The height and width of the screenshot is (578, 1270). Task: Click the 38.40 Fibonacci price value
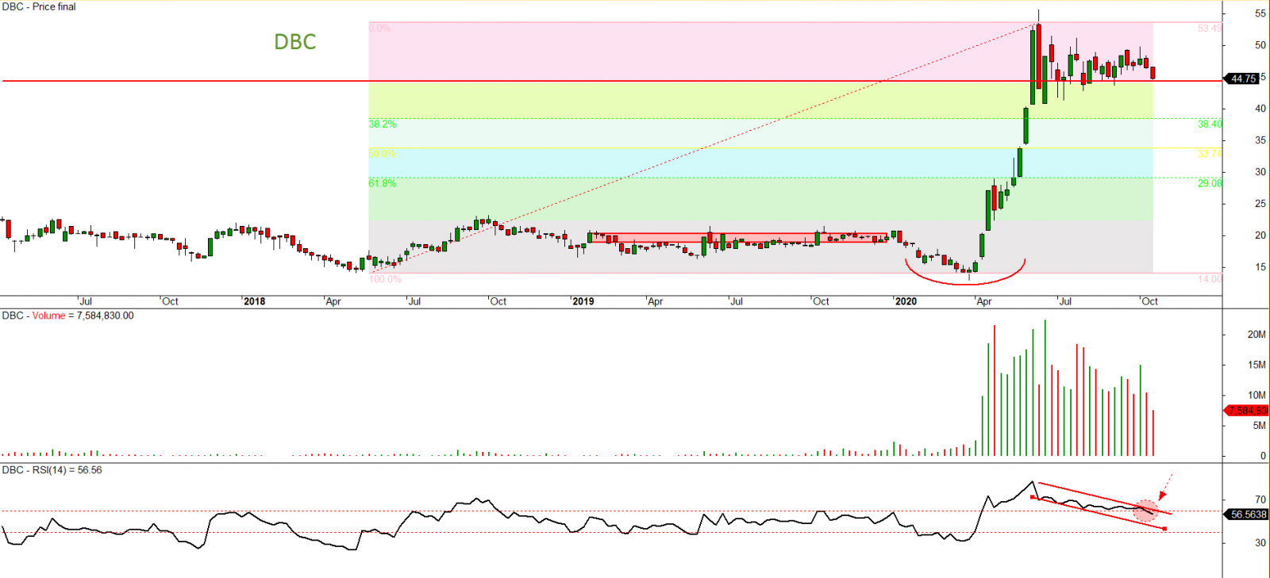(x=1210, y=124)
